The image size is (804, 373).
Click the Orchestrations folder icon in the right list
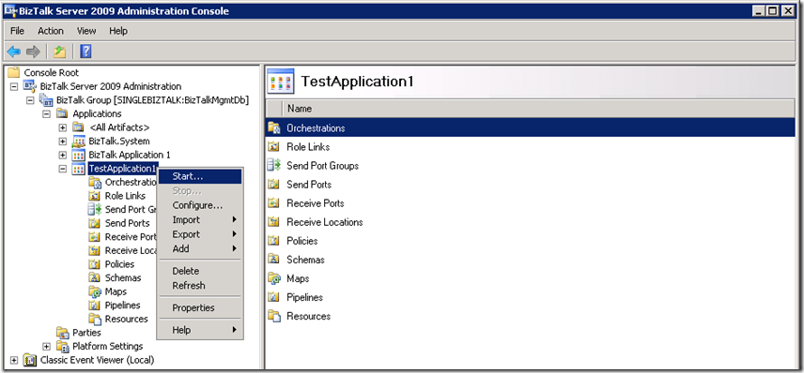coord(274,127)
